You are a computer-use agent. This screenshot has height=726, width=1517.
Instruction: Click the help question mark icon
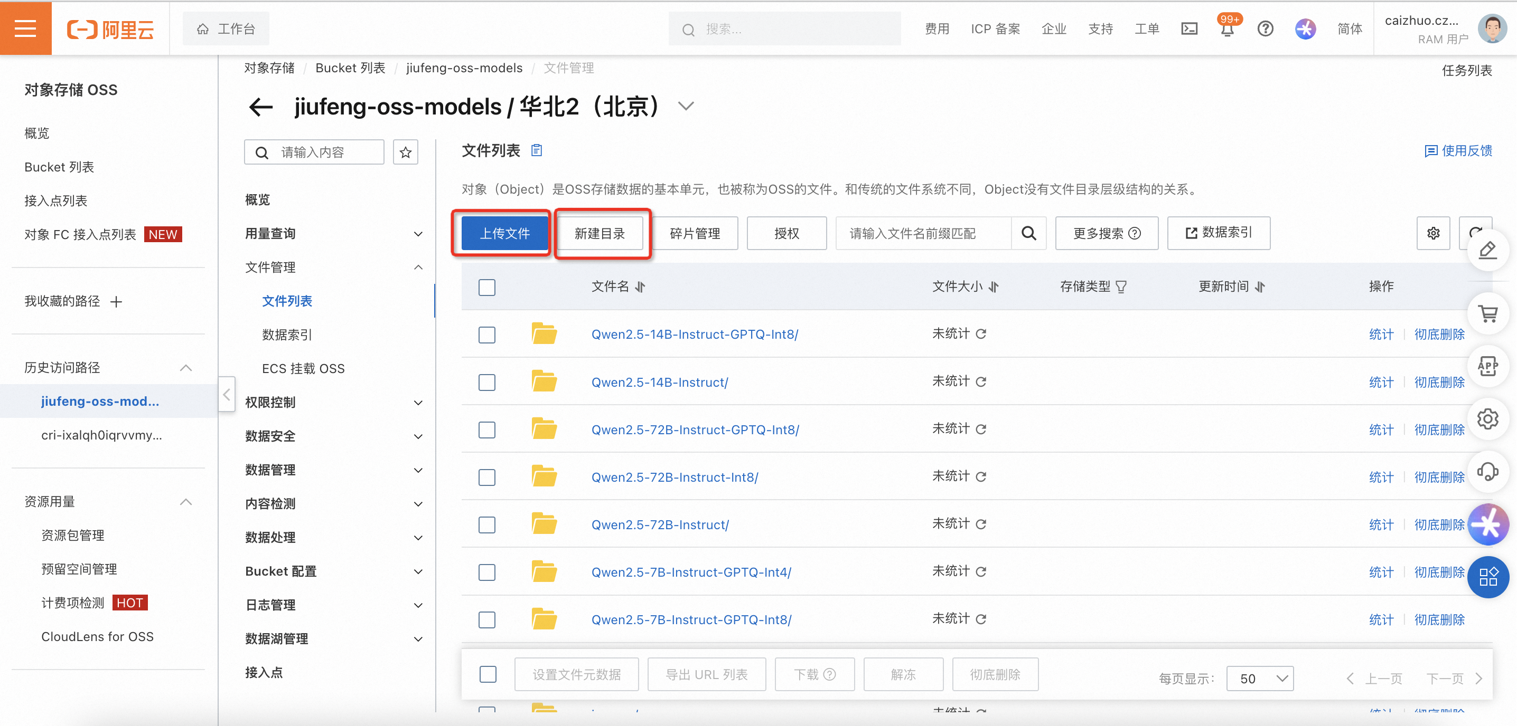1265,29
